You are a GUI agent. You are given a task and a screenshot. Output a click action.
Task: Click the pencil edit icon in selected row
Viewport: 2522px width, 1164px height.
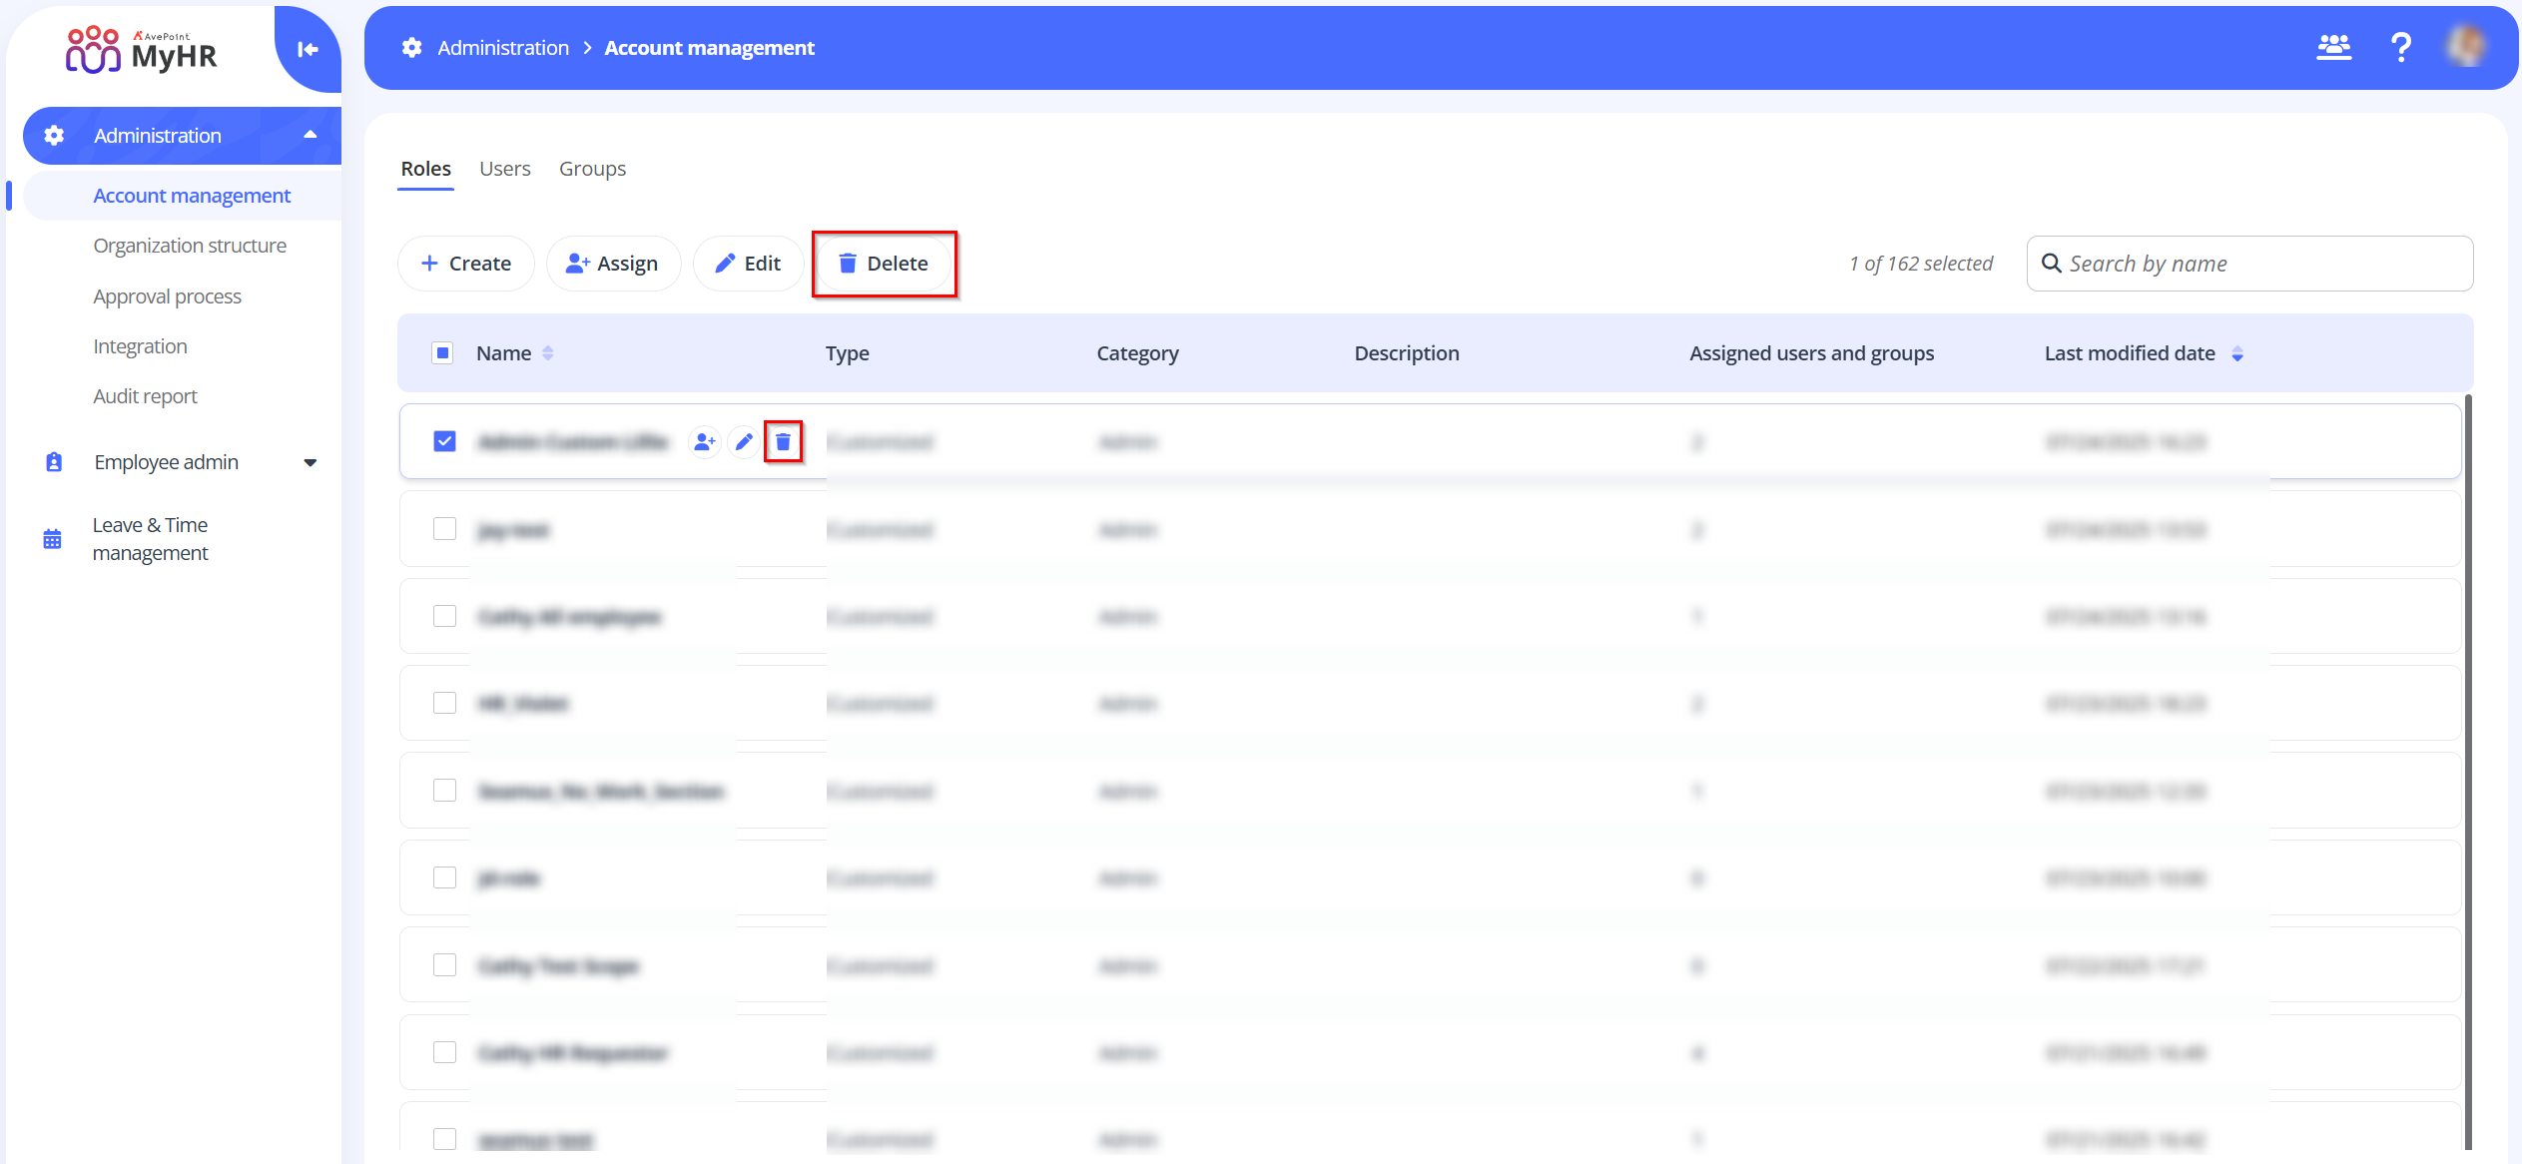[x=744, y=441]
